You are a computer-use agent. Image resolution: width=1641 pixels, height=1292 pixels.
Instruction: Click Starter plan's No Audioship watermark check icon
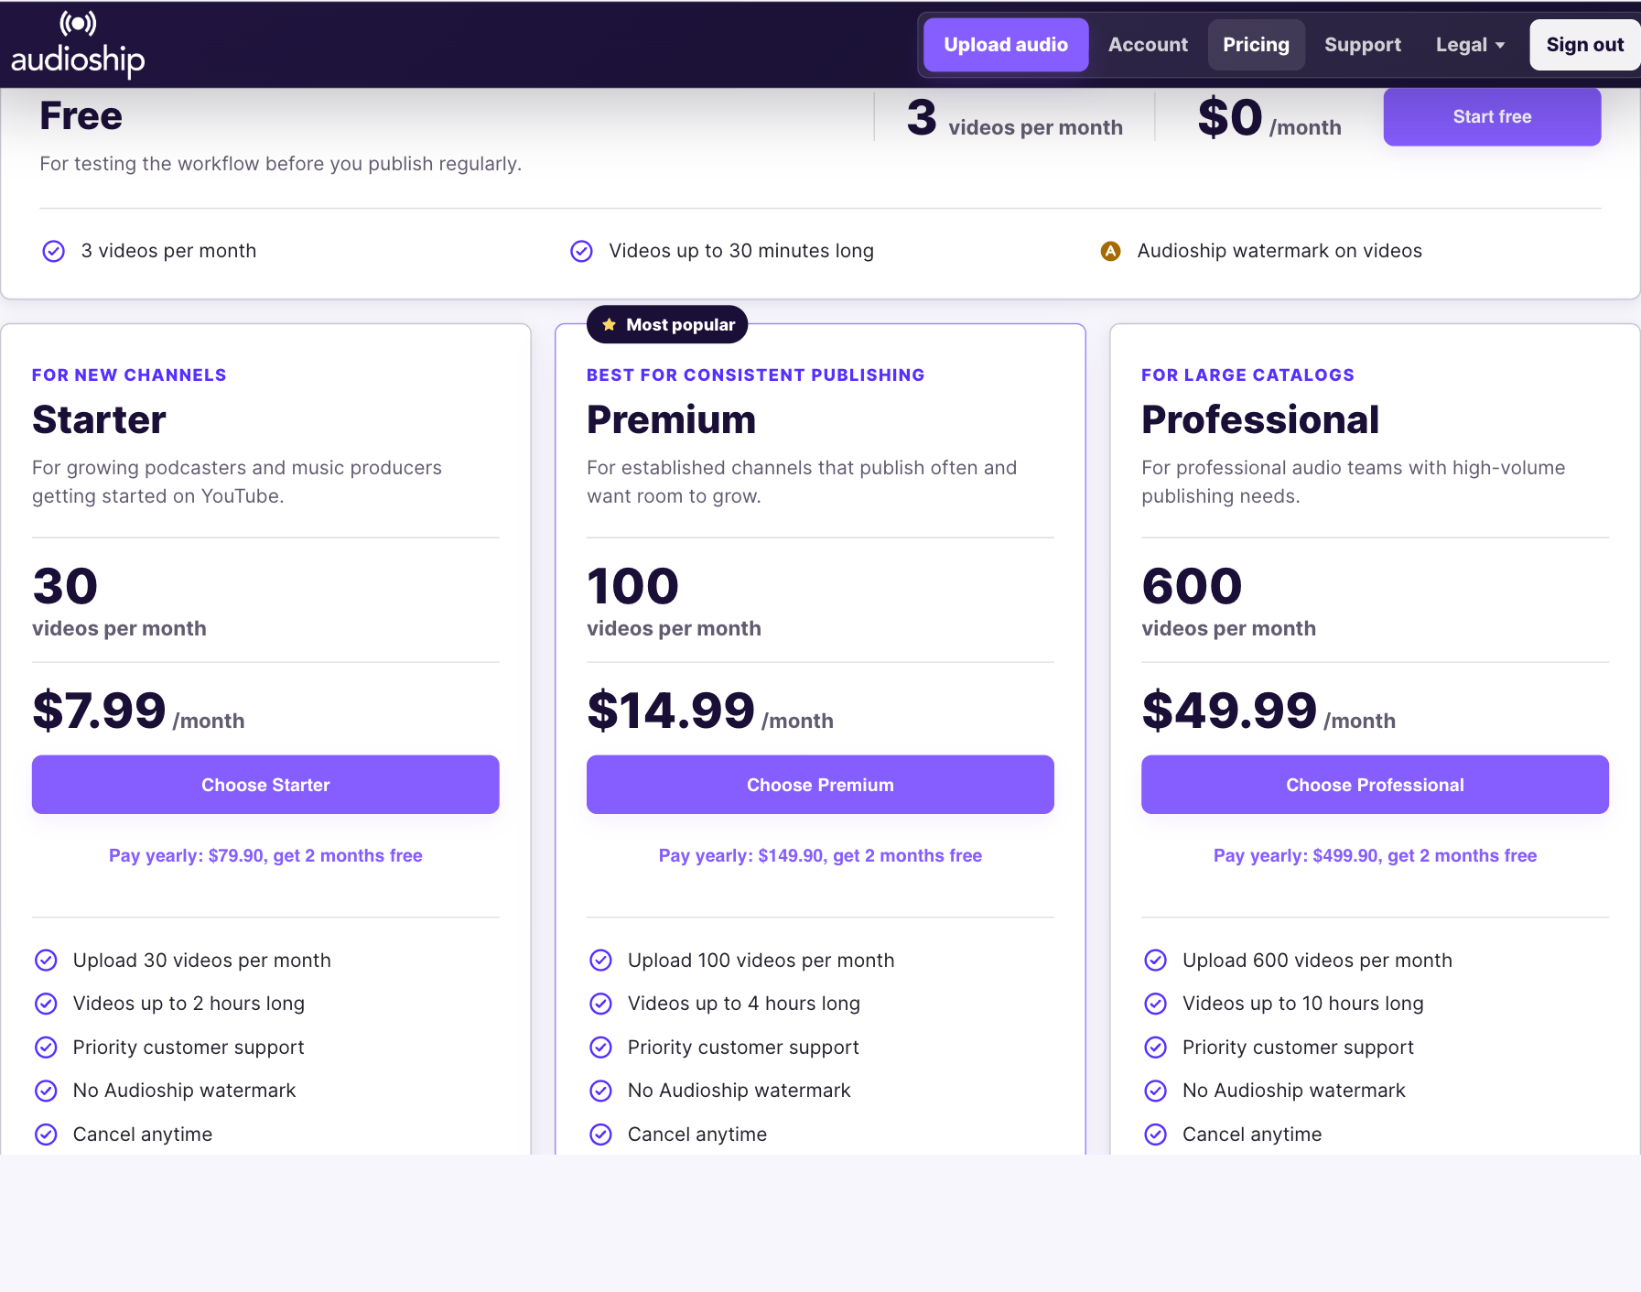46,1091
